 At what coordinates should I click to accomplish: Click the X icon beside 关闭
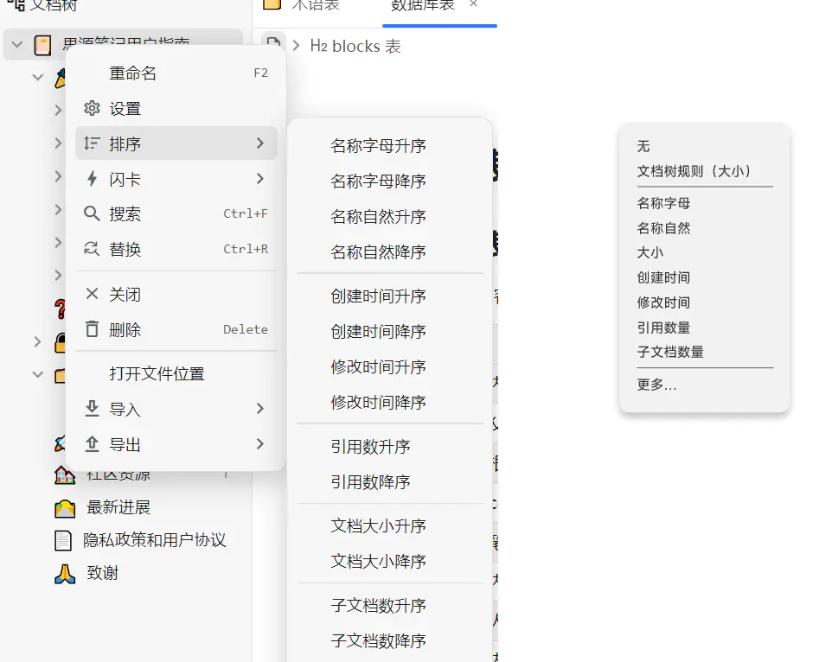[92, 294]
